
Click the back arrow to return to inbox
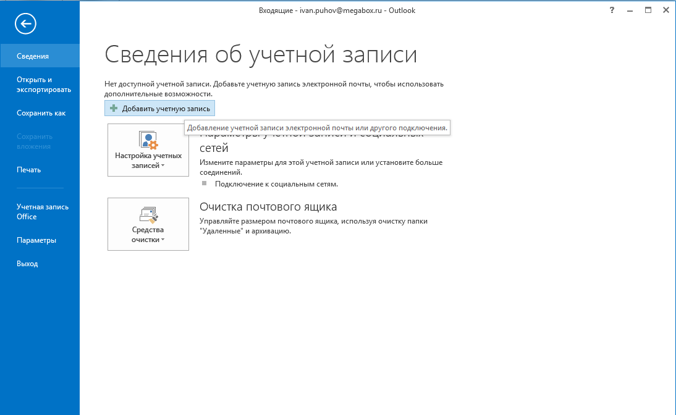[26, 24]
